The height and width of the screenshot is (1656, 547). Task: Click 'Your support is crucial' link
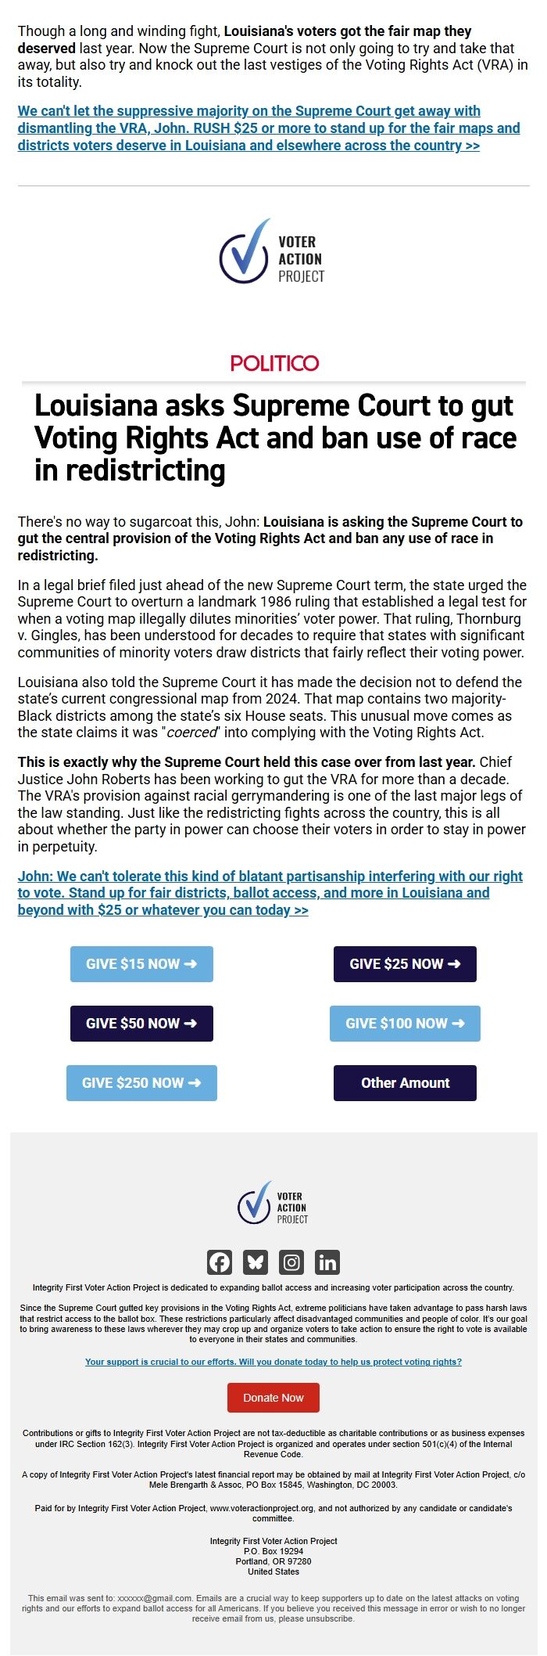pos(273,1362)
